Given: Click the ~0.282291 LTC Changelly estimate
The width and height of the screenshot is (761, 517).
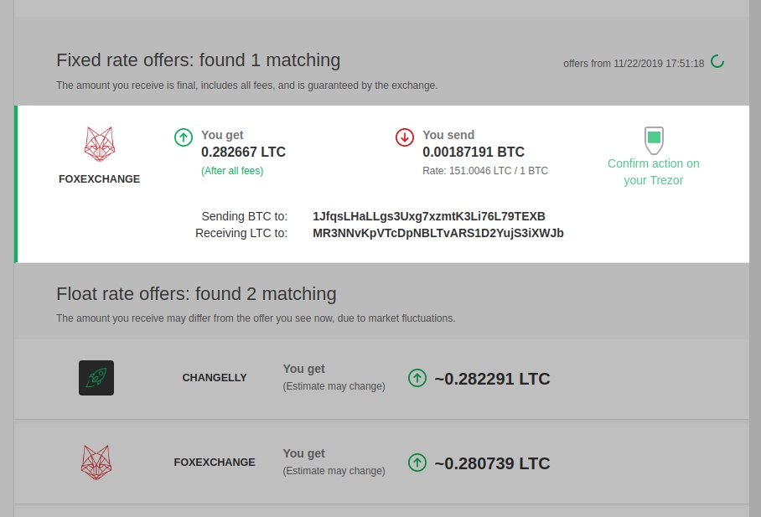Looking at the screenshot, I should point(492,379).
